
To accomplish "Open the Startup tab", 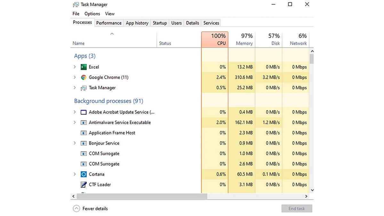I will [160, 23].
